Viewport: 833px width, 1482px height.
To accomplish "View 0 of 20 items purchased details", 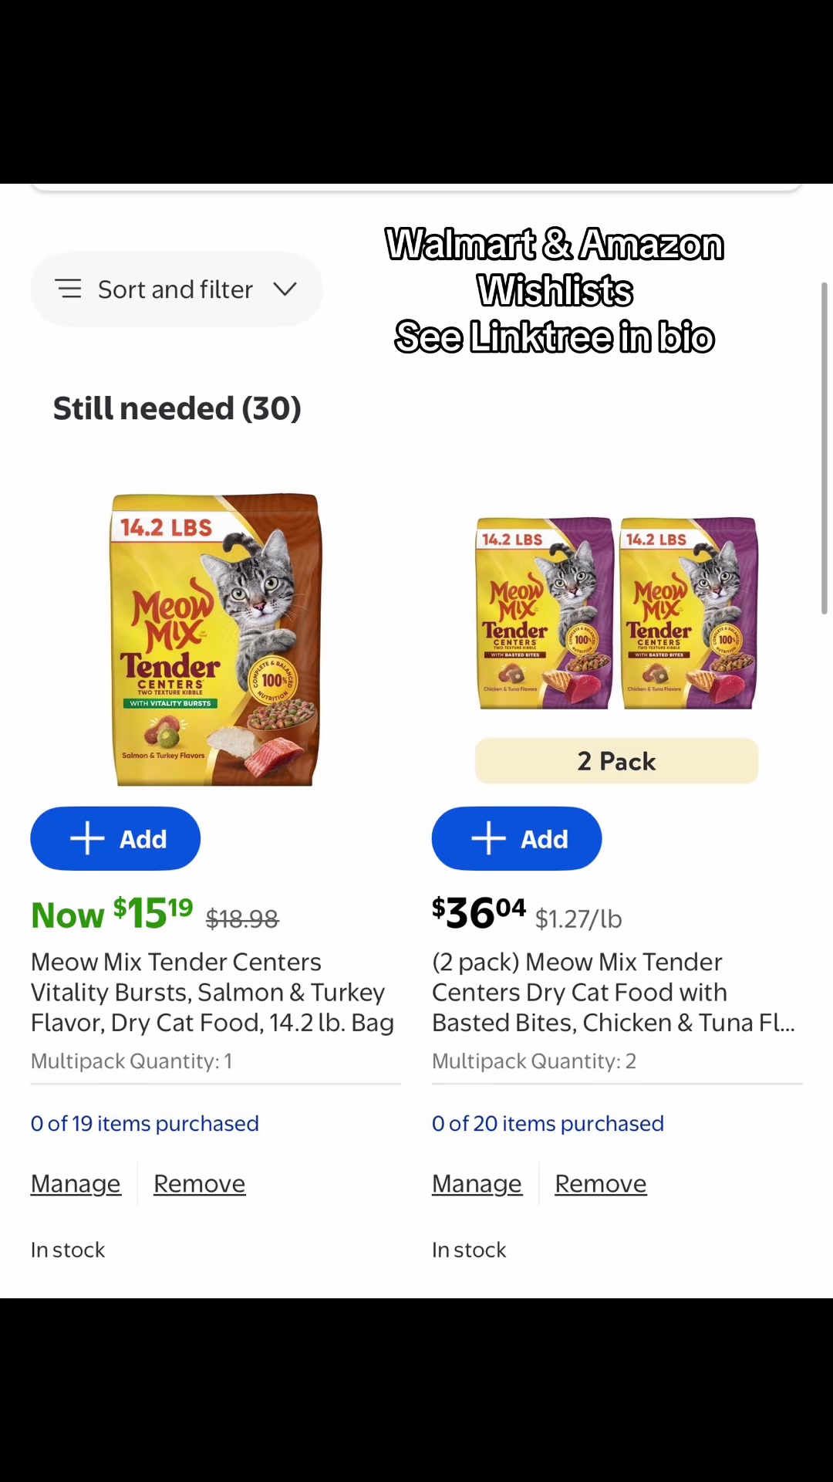I will point(548,1124).
